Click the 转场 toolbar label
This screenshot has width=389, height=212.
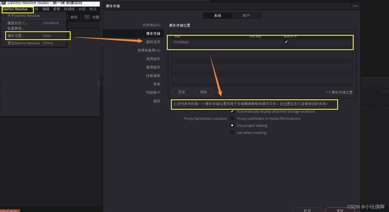[74, 17]
